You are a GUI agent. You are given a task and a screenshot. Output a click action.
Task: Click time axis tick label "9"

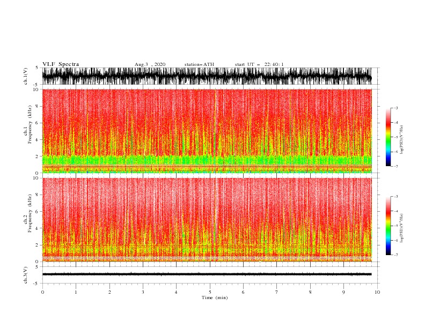click(343, 292)
